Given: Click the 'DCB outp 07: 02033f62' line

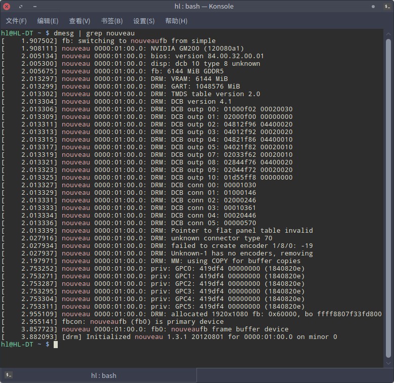Looking at the screenshot, I should 147,155.
